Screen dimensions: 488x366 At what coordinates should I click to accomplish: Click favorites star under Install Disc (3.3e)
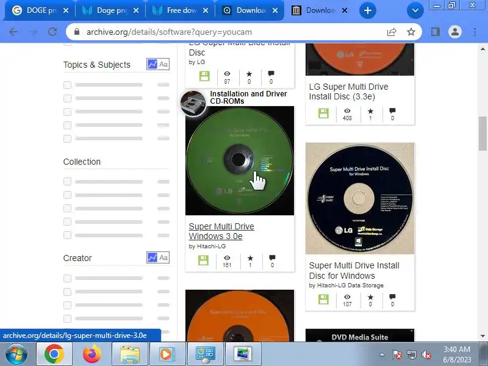tap(370, 111)
